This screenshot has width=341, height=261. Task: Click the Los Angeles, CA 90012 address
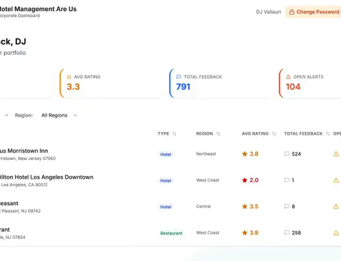point(24,185)
